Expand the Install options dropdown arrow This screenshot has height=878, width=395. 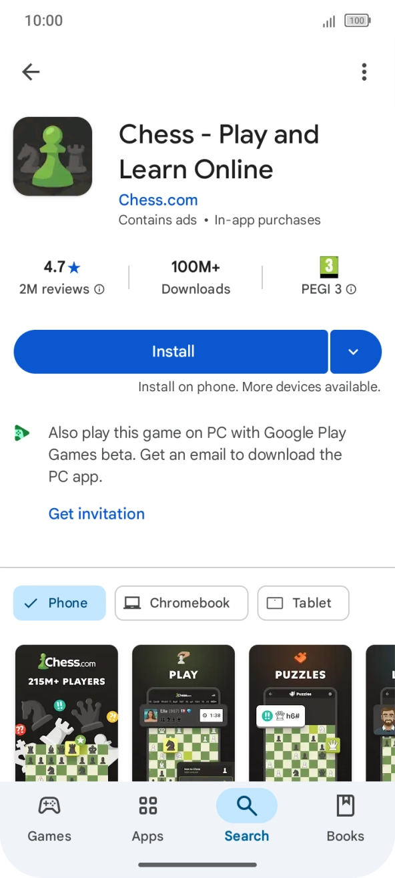click(356, 352)
